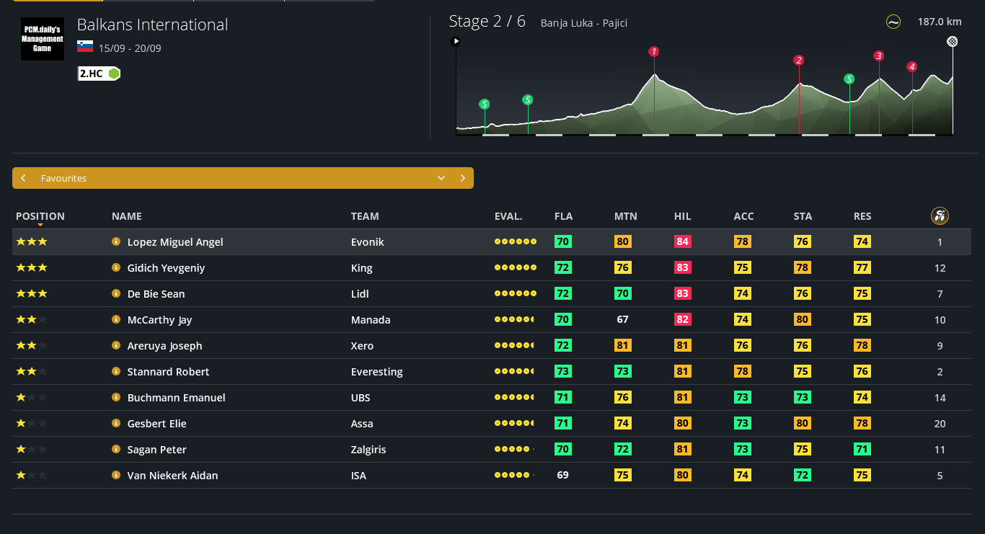The image size is (985, 534).
Task: Select the red climb marker 1
Action: click(654, 52)
